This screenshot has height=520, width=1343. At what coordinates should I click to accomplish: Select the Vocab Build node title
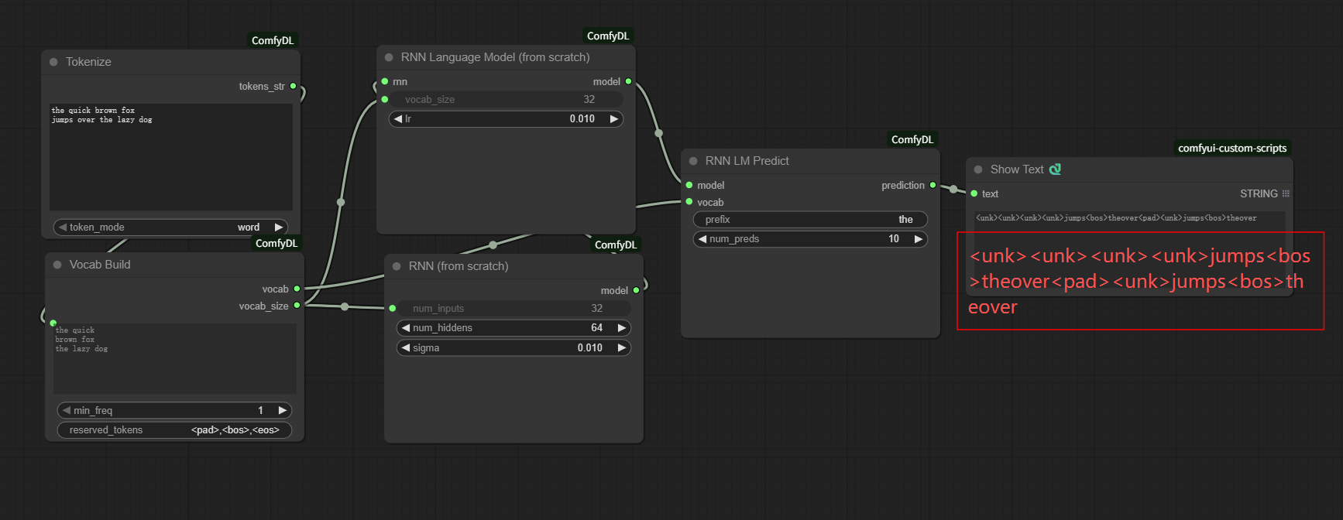pyautogui.click(x=100, y=265)
